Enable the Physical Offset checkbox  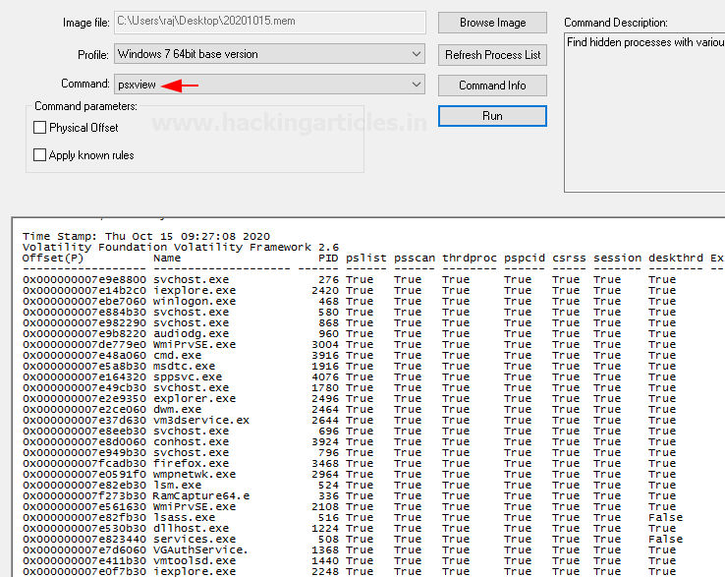[40, 128]
